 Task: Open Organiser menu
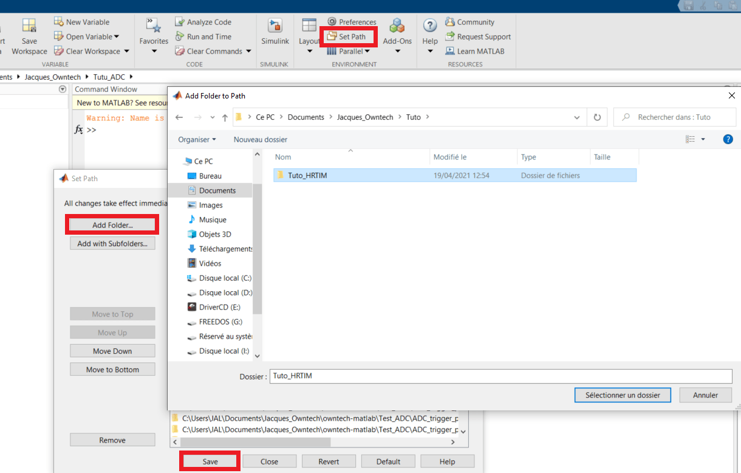[197, 139]
